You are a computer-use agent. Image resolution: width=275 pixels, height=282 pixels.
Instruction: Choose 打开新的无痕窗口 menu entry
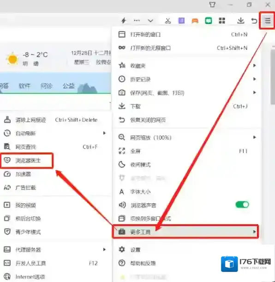click(x=186, y=48)
